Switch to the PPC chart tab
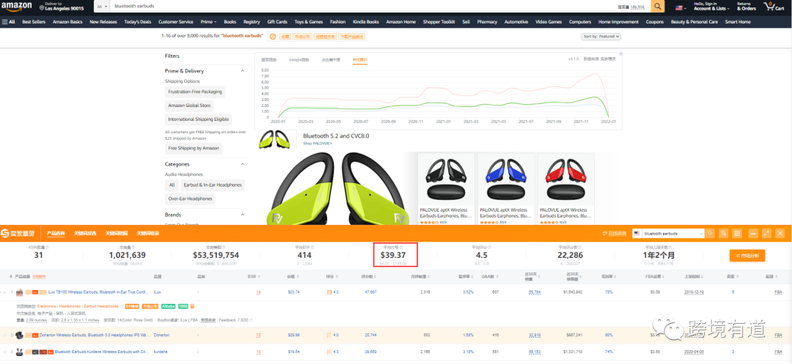The height and width of the screenshot is (364, 792). click(359, 59)
